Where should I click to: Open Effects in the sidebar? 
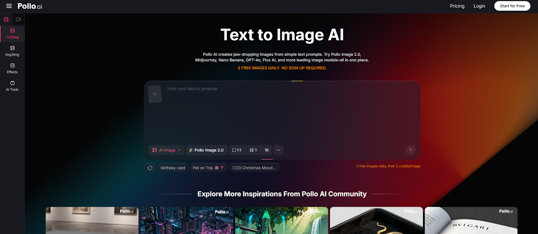[12, 68]
